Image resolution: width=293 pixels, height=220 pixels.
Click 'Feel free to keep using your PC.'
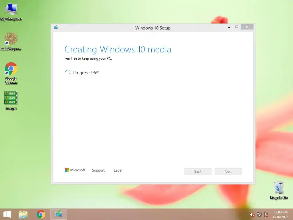(x=88, y=58)
